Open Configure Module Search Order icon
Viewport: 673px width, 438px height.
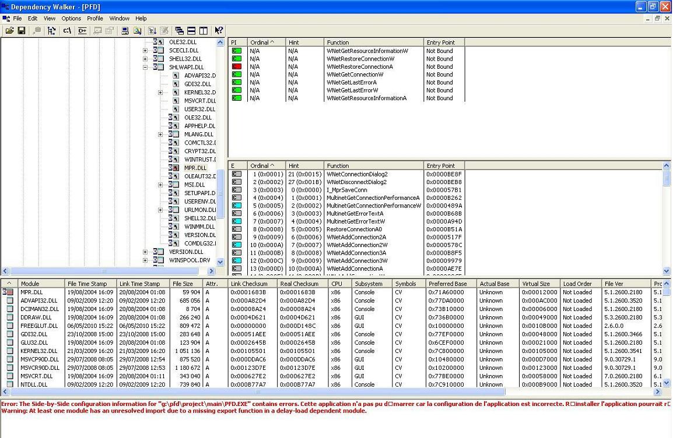point(138,31)
